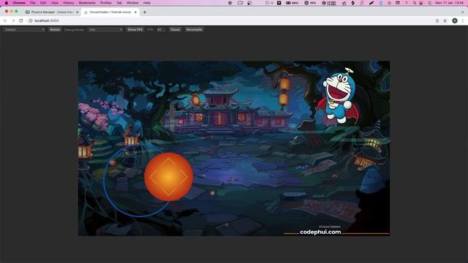Click the Rotate button
Screen dimensions: 468x263
click(55, 29)
